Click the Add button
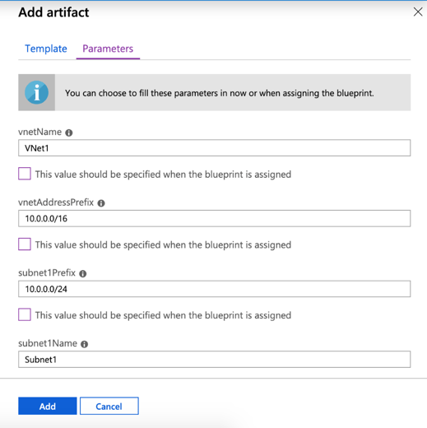The image size is (427, 428). 48,406
